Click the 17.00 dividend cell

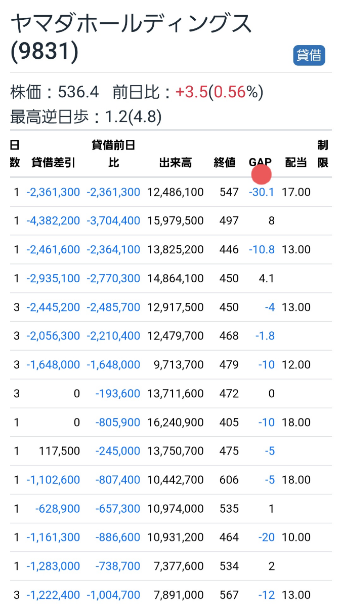296,192
